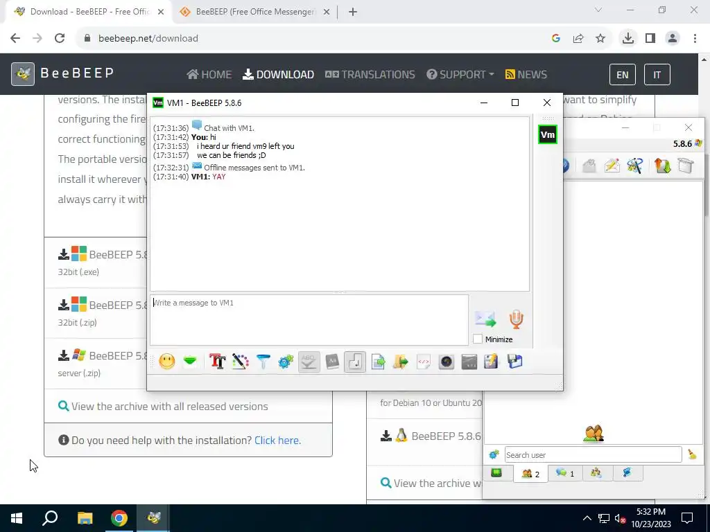The image size is (710, 532).
Task: Open a new Chrome tab
Action: [x=353, y=12]
